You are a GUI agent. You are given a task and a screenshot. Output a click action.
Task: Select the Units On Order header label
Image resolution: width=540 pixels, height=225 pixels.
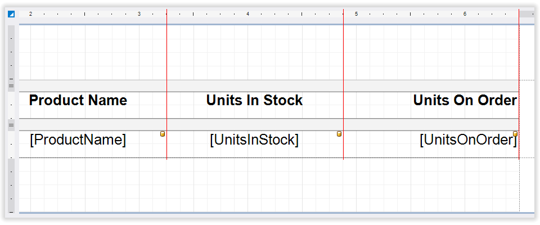tap(465, 101)
